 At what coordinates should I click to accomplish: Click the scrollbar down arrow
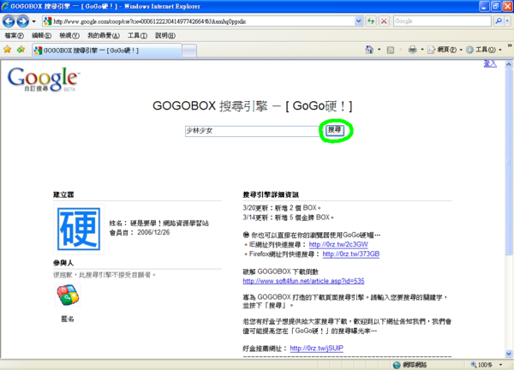pyautogui.click(x=508, y=354)
